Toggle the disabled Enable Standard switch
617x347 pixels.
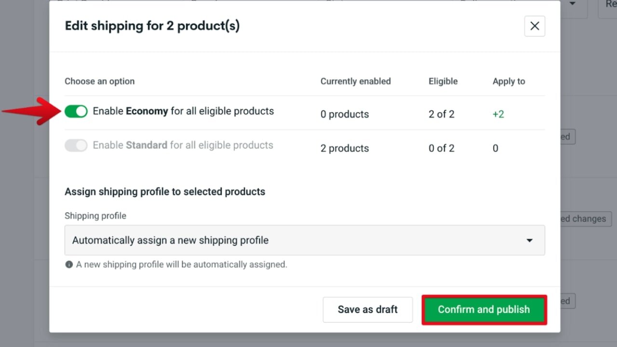(x=76, y=146)
